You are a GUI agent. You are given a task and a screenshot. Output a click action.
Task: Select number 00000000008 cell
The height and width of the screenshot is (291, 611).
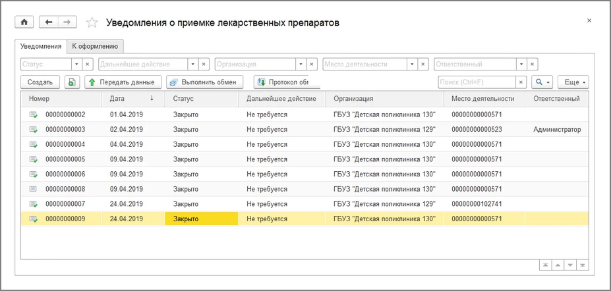tap(61, 189)
